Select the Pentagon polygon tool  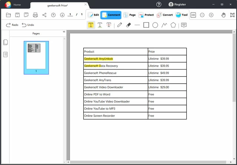(x=173, y=25)
